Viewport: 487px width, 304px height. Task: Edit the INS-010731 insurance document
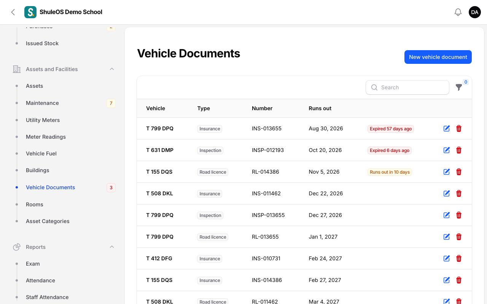click(447, 258)
